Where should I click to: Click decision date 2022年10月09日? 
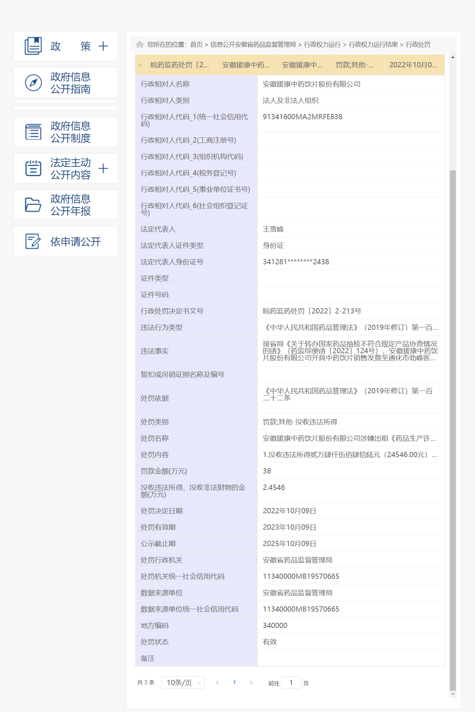[x=289, y=511]
